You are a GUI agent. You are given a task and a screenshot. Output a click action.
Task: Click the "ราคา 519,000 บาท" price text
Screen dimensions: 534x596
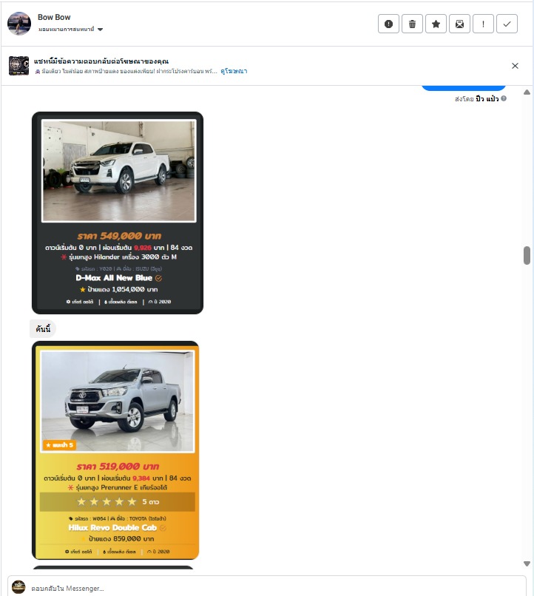tap(118, 467)
